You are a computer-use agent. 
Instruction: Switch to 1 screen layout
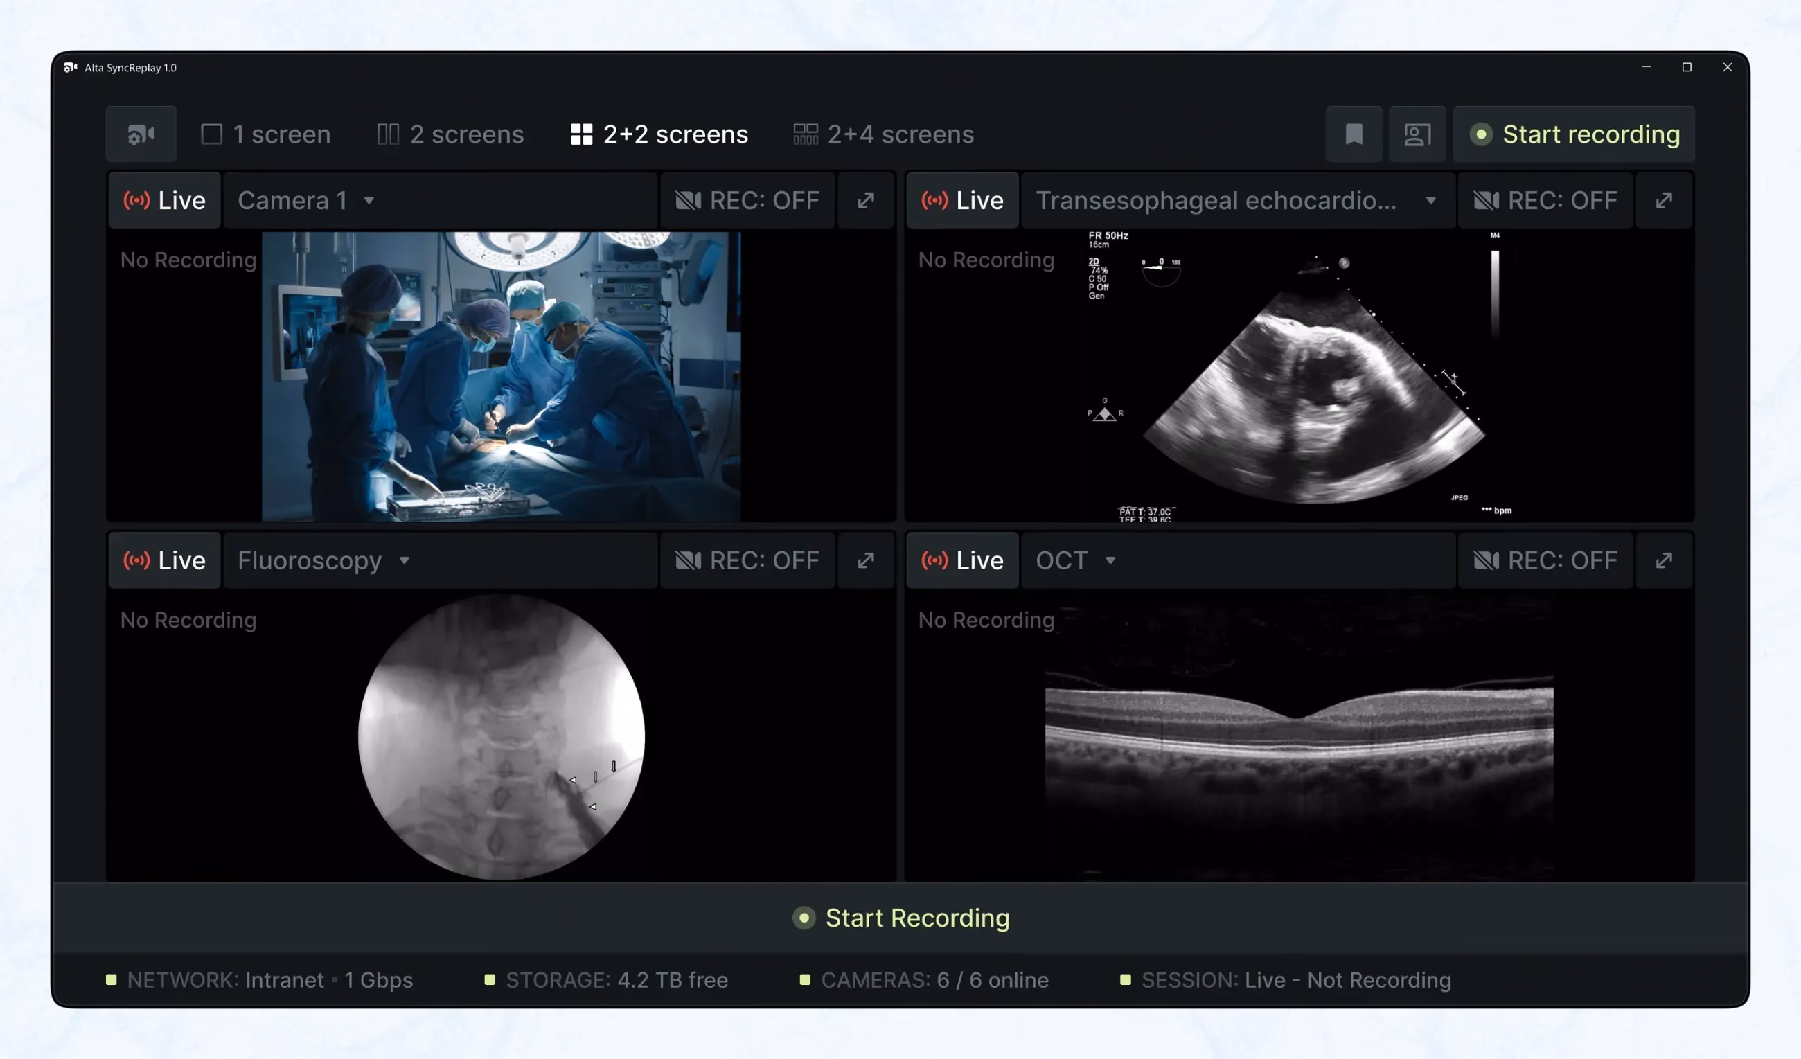pyautogui.click(x=266, y=134)
